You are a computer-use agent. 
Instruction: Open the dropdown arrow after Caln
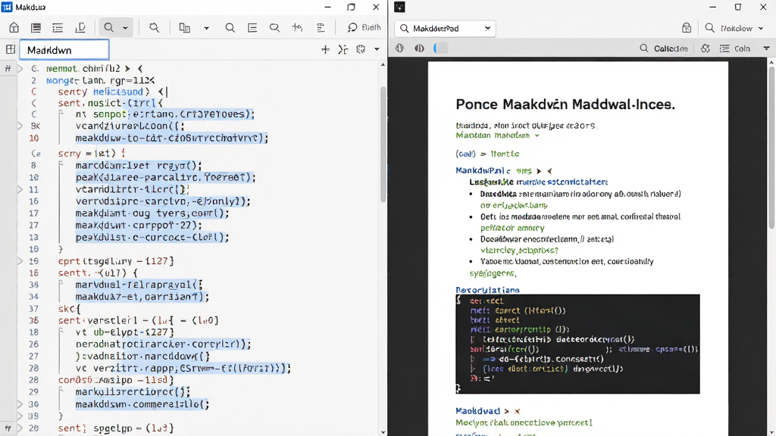(766, 48)
